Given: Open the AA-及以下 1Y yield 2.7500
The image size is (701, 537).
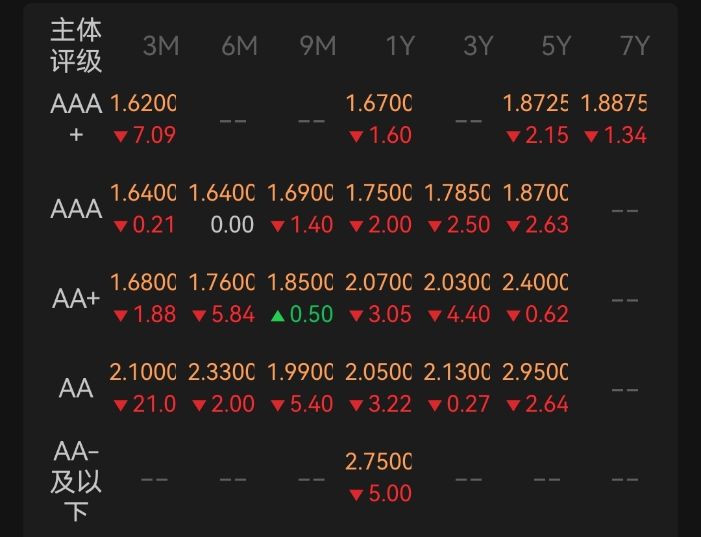Looking at the screenshot, I should click(x=378, y=462).
